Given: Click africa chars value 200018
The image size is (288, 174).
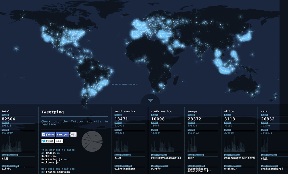Looking at the screenshot, I should (229, 133).
